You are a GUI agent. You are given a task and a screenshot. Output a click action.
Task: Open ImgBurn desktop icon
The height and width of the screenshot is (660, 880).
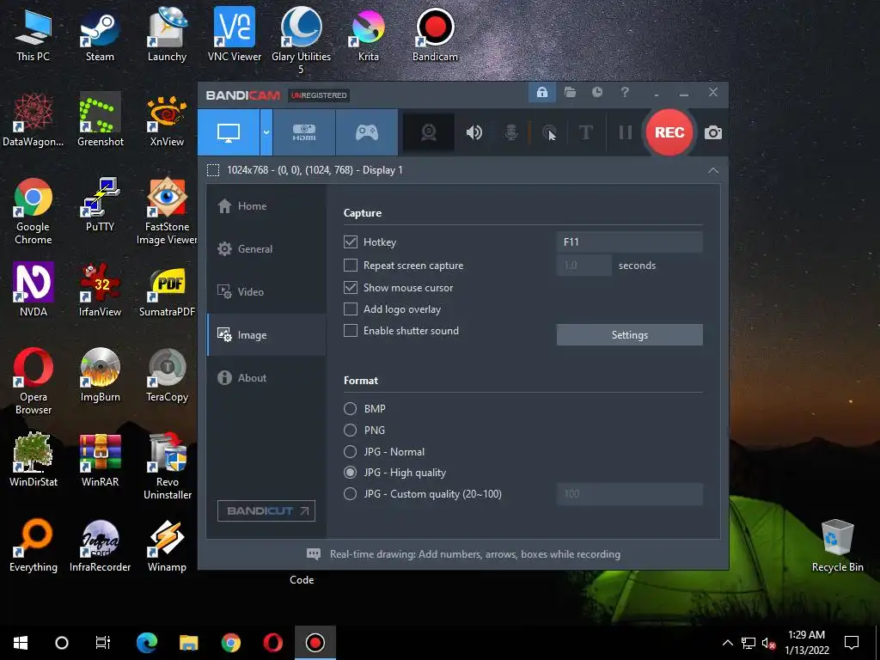click(100, 375)
